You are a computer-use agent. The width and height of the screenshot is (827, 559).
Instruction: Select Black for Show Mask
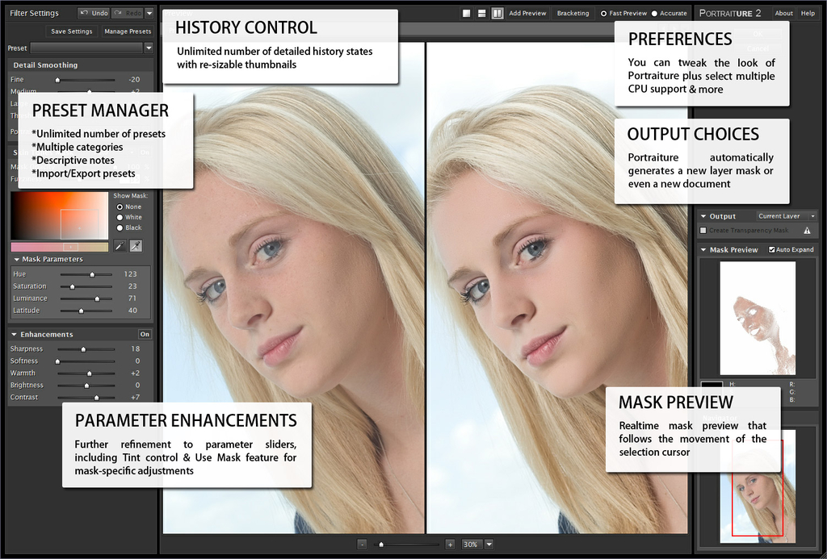click(120, 227)
